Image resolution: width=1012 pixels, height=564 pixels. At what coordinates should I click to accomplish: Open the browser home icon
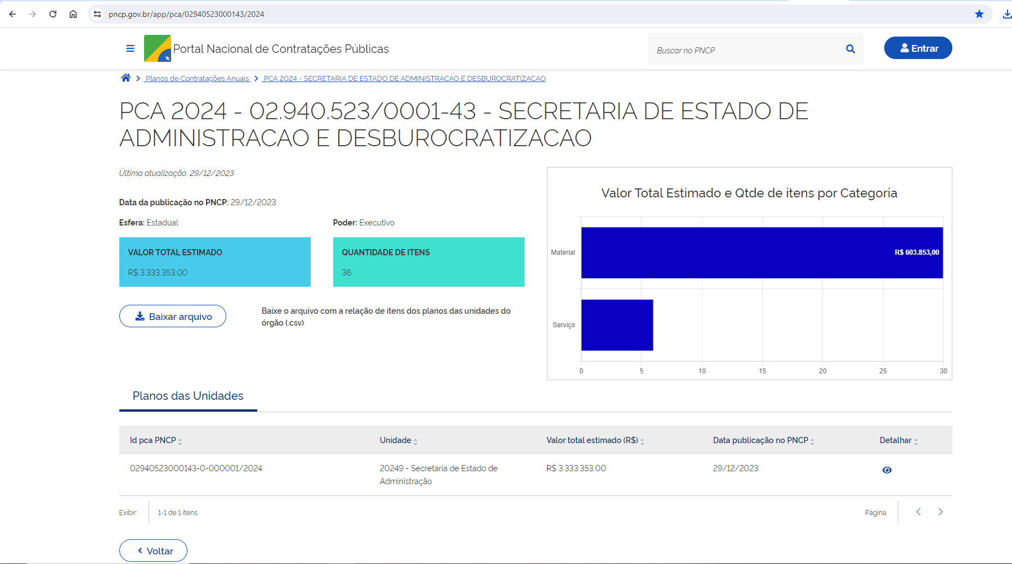(73, 14)
